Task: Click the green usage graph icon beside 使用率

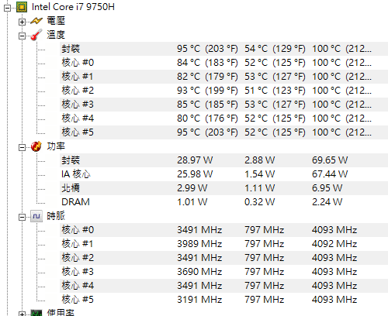Action: pos(36,313)
